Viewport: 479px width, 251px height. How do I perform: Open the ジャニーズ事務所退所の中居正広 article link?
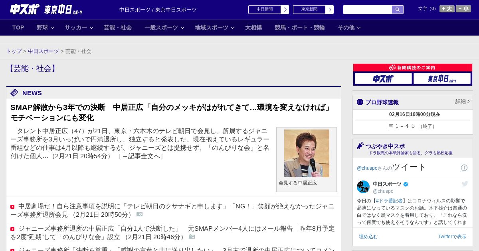coord(172,233)
